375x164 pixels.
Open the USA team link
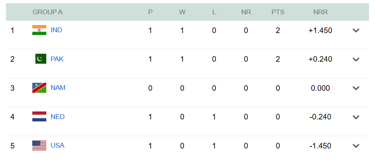(57, 145)
